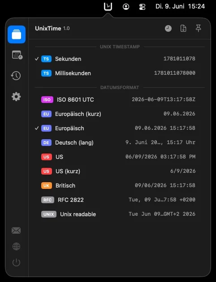Click the purple ISO badge
216x282 pixels.
click(x=47, y=100)
